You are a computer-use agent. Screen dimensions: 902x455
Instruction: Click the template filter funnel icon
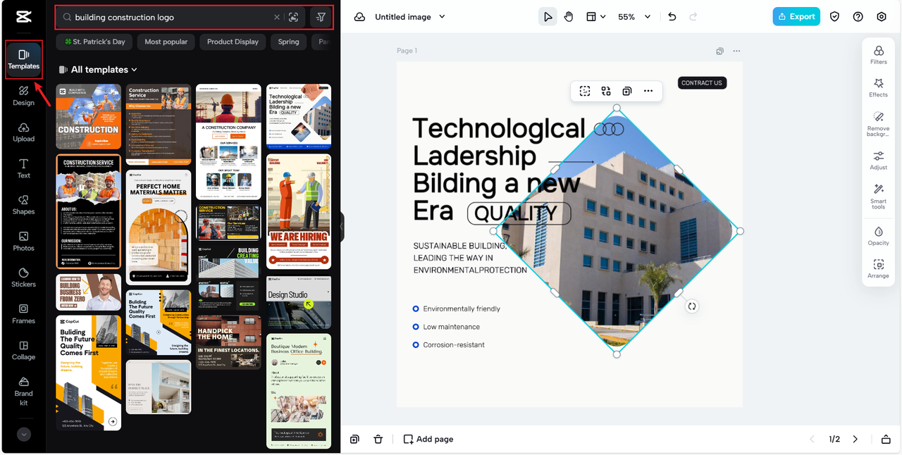point(321,17)
